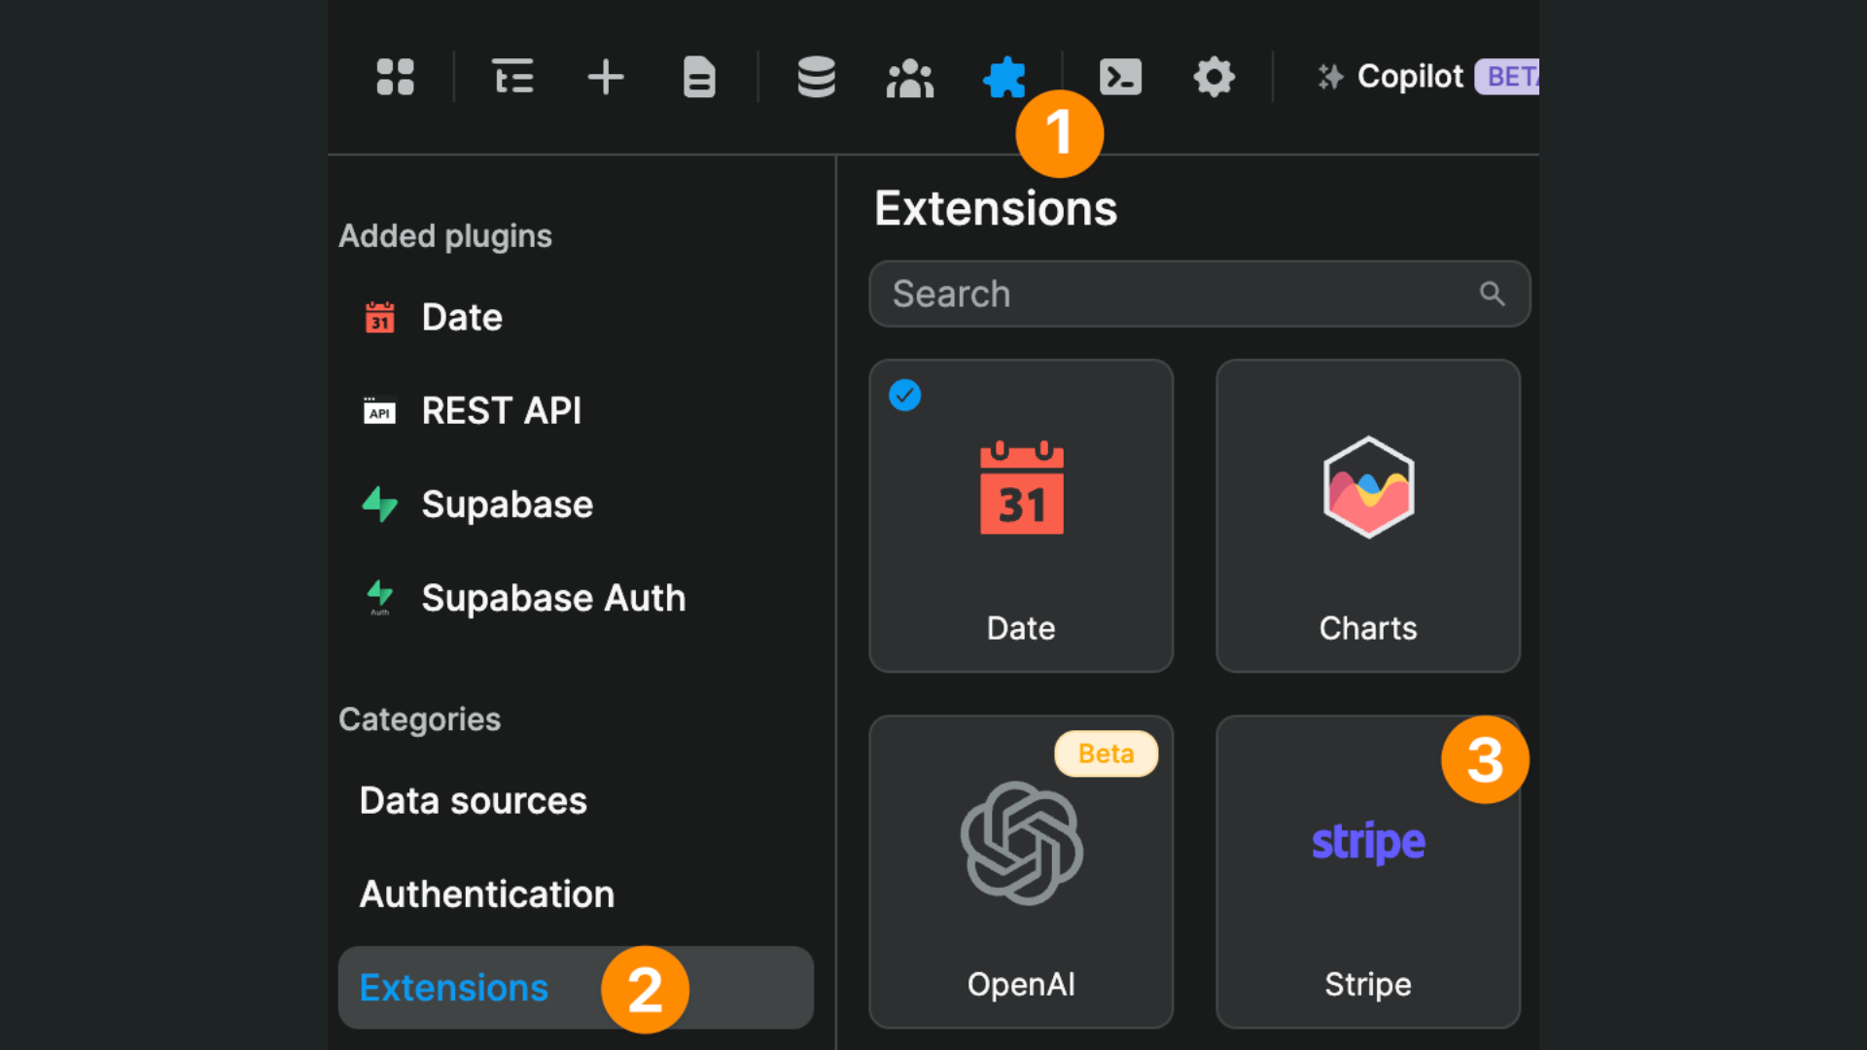This screenshot has height=1050, width=1867.
Task: Click the search magnifier icon
Action: tap(1494, 294)
